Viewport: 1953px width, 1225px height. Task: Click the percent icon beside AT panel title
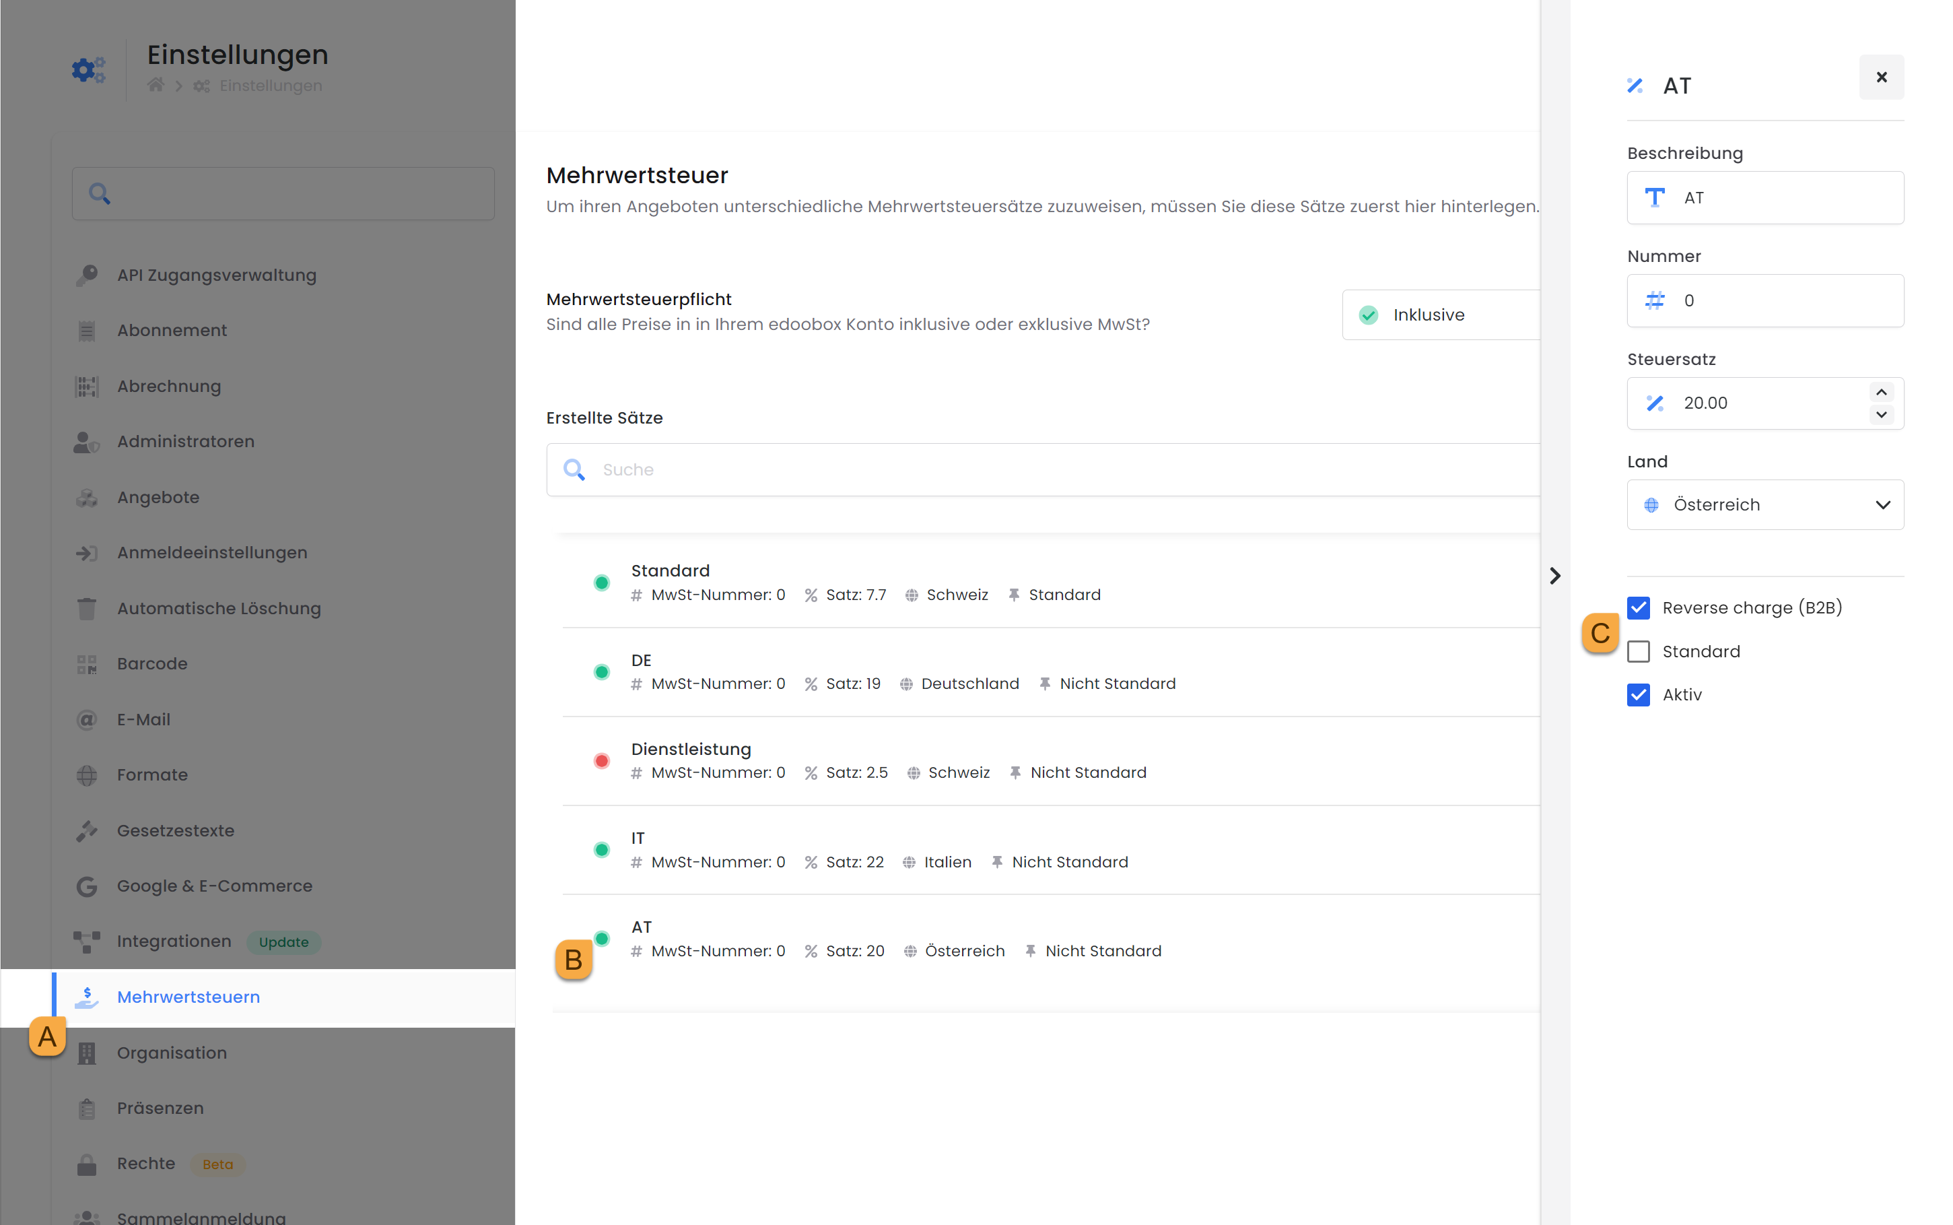(x=1635, y=86)
